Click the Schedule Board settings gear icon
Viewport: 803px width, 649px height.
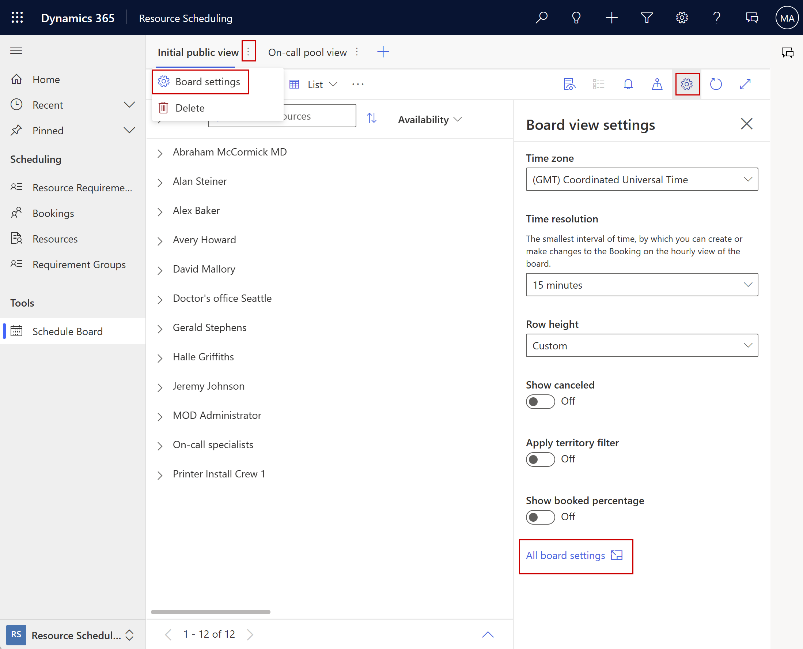point(686,84)
